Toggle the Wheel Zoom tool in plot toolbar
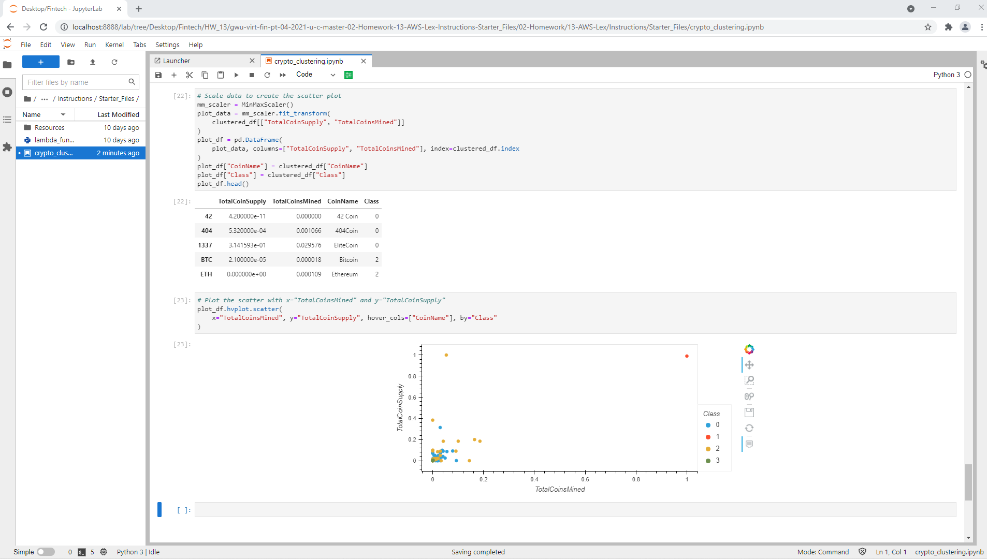The image size is (987, 559). [x=749, y=396]
